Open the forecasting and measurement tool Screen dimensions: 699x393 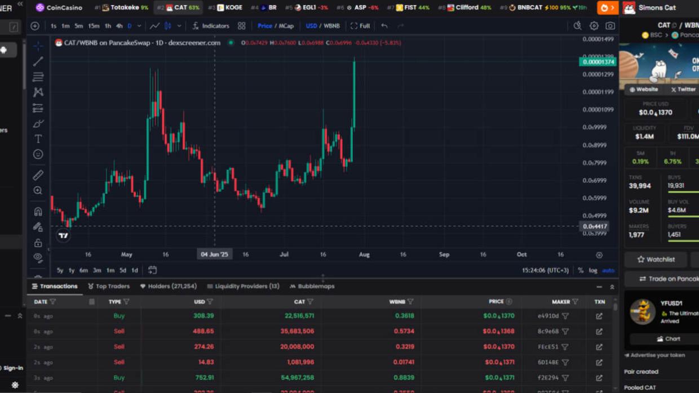click(38, 108)
